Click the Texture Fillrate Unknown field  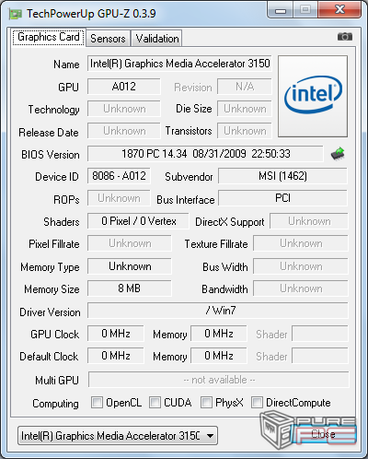tap(301, 243)
